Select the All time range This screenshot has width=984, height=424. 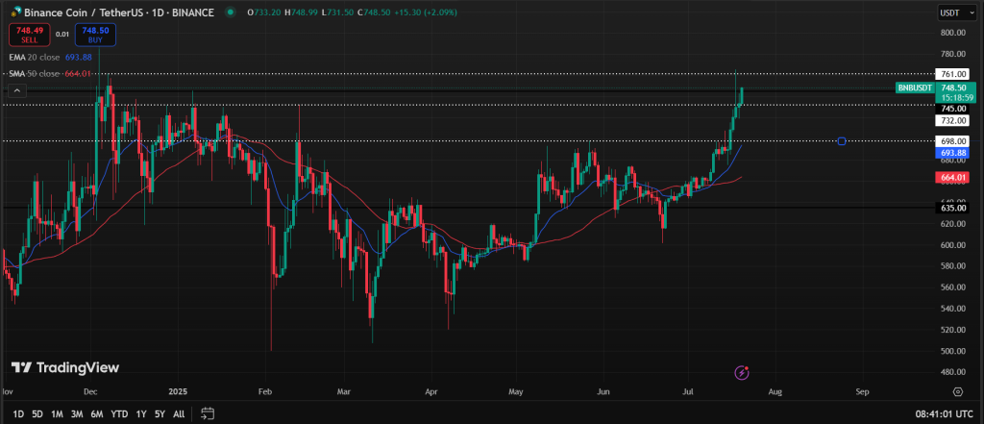tap(179, 414)
